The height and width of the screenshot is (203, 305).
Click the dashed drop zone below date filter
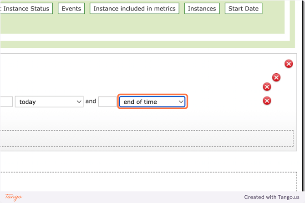146,138
